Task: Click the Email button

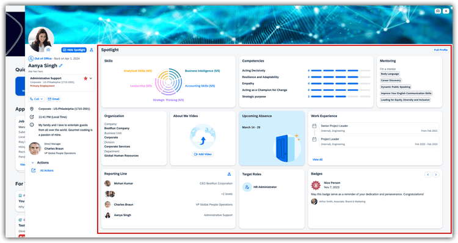Action: [x=54, y=99]
